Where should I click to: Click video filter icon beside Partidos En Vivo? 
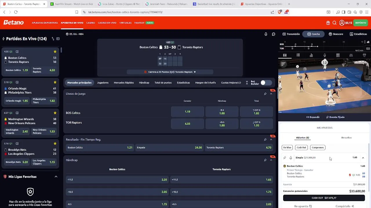58,38
